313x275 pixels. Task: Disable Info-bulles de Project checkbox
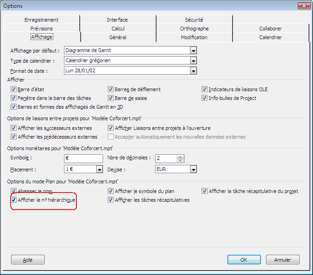coord(205,98)
